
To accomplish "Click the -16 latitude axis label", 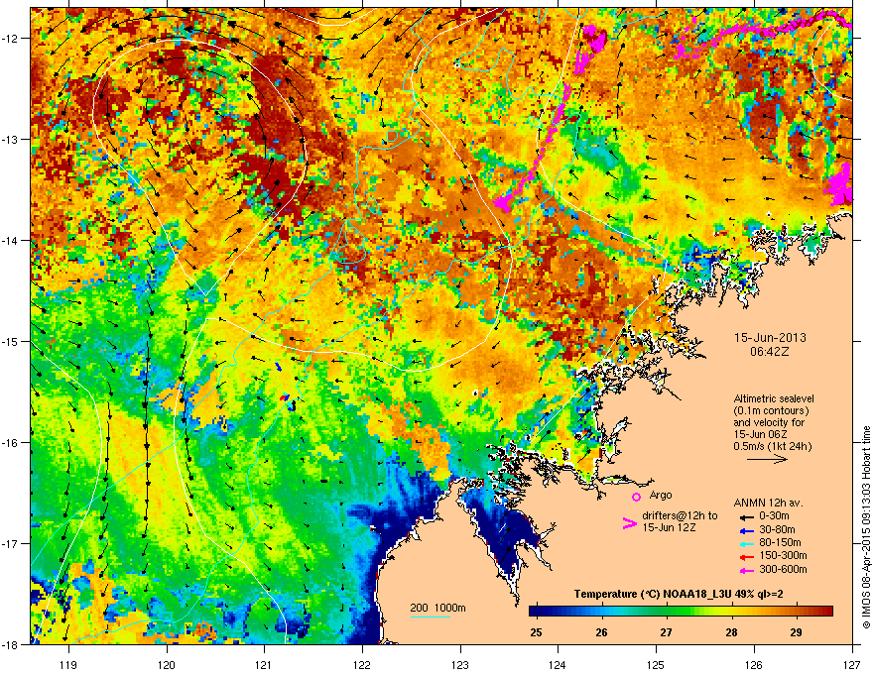I will pos(11,443).
